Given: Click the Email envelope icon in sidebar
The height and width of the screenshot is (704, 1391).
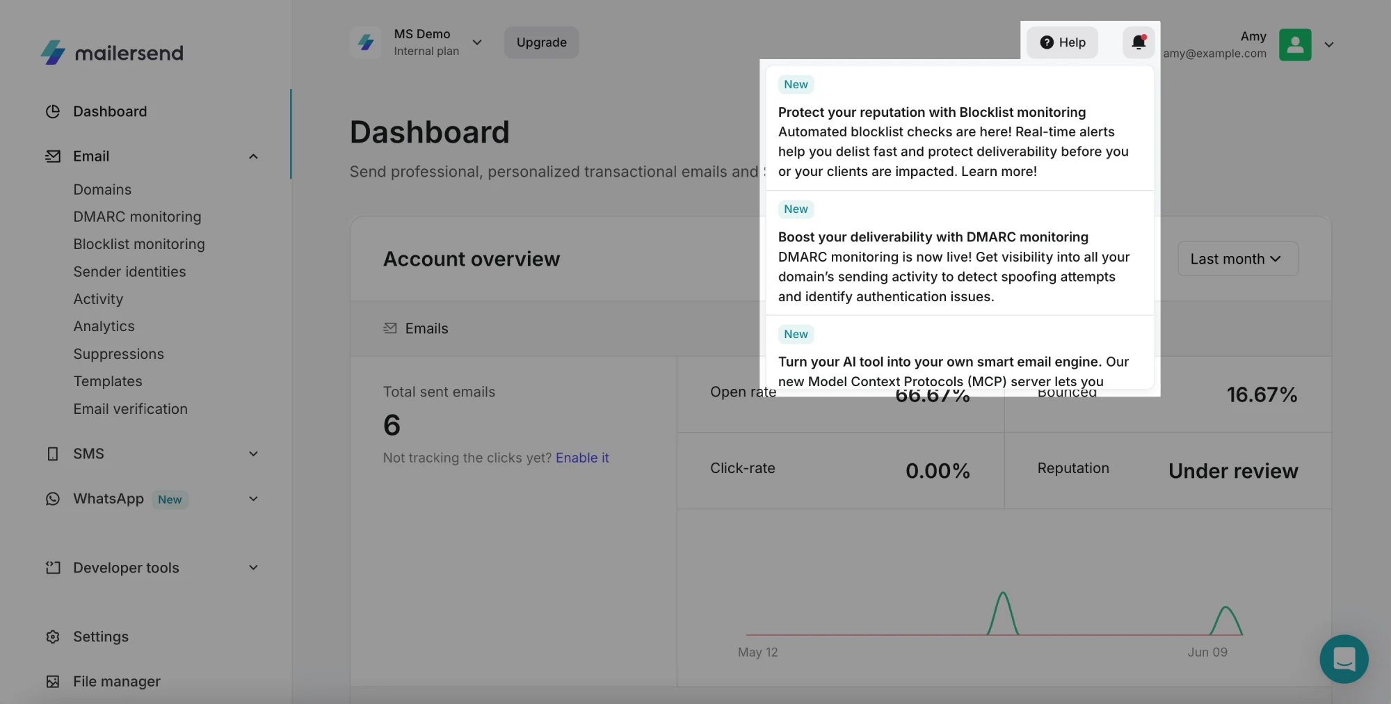Looking at the screenshot, I should (53, 156).
